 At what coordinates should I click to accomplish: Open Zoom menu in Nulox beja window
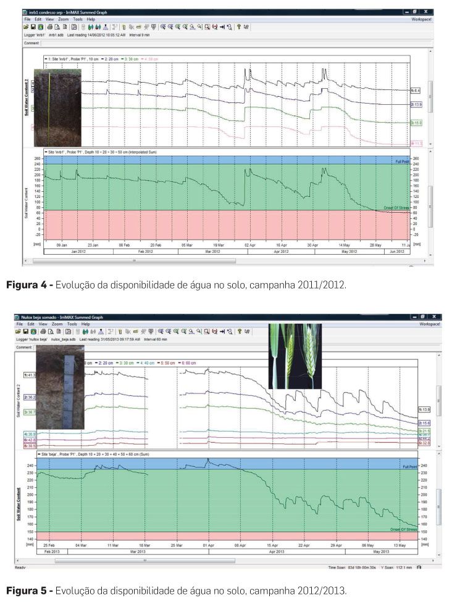(57, 324)
